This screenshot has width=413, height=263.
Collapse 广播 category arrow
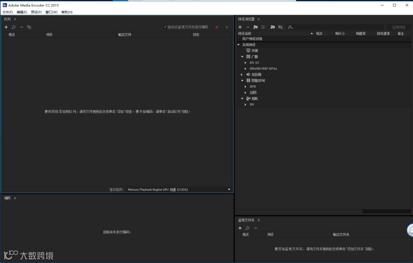click(242, 56)
